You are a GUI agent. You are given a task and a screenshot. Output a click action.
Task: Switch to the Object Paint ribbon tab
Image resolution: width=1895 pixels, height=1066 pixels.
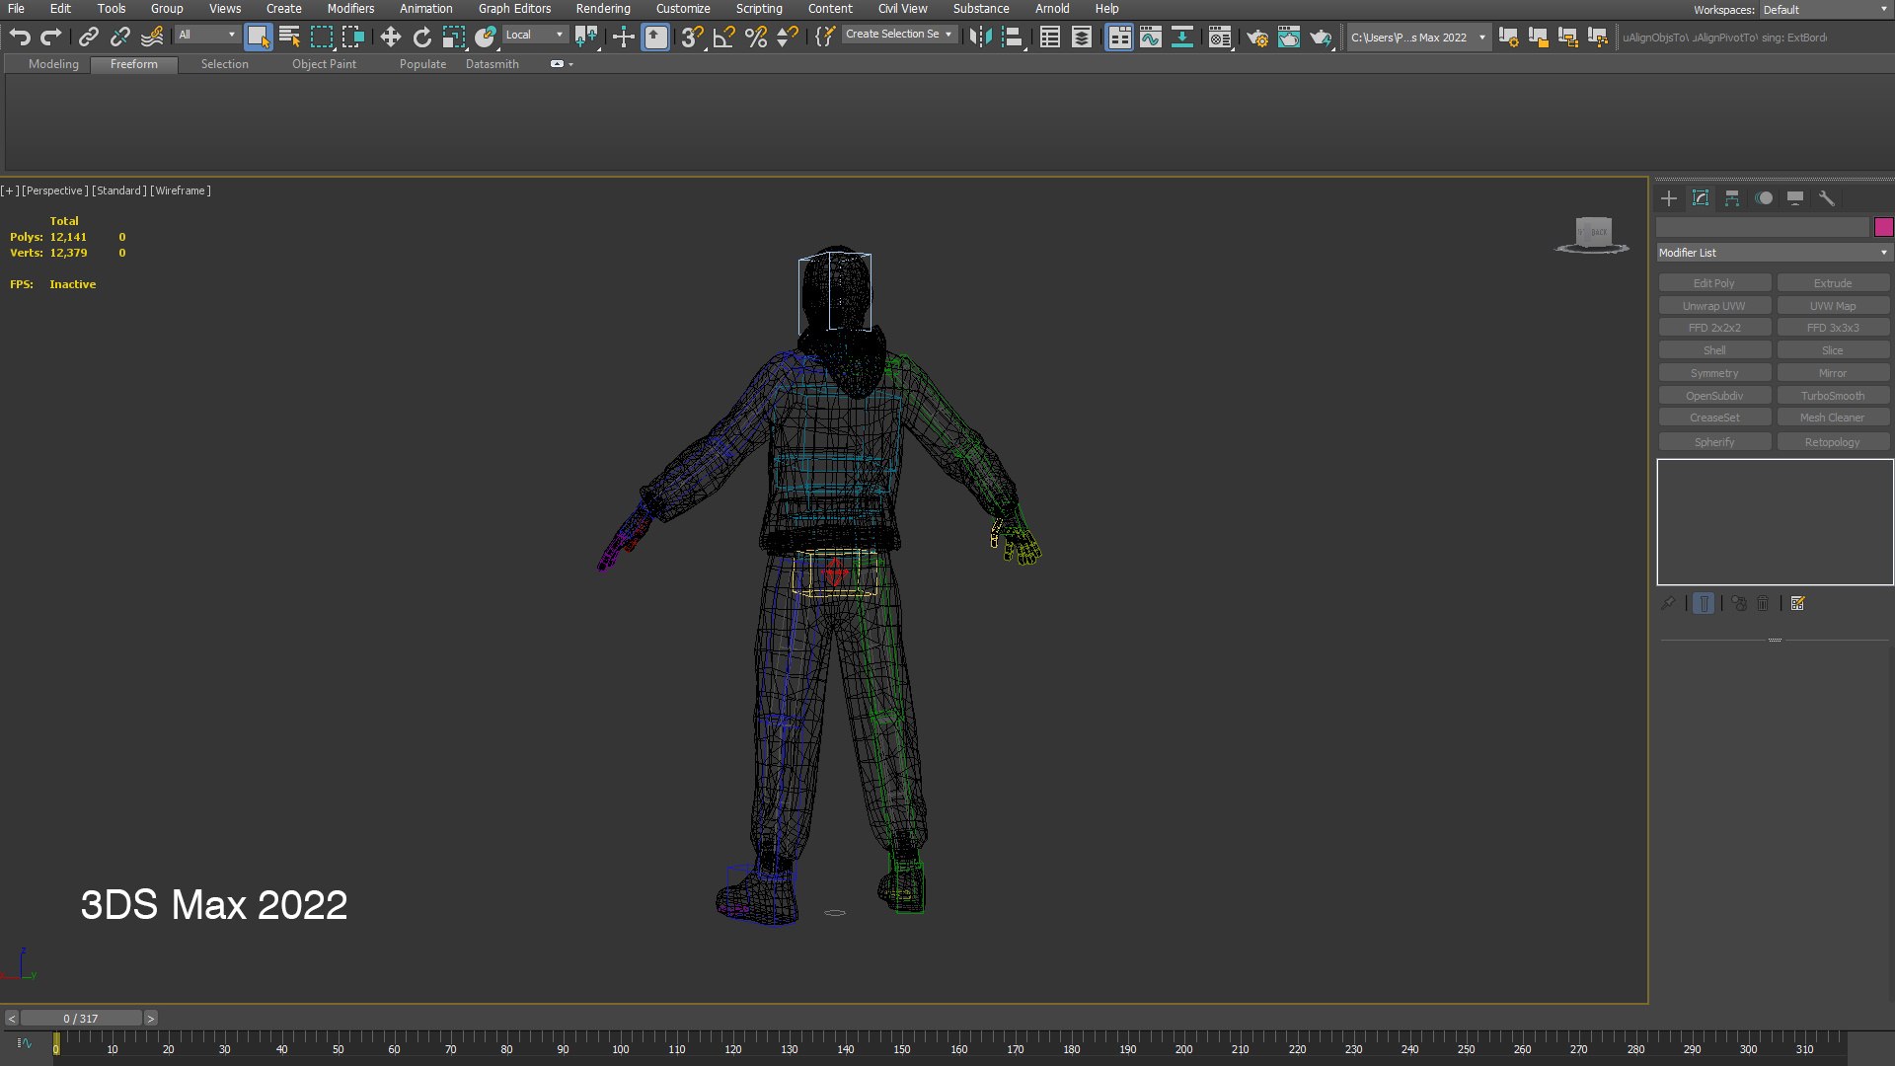point(324,64)
